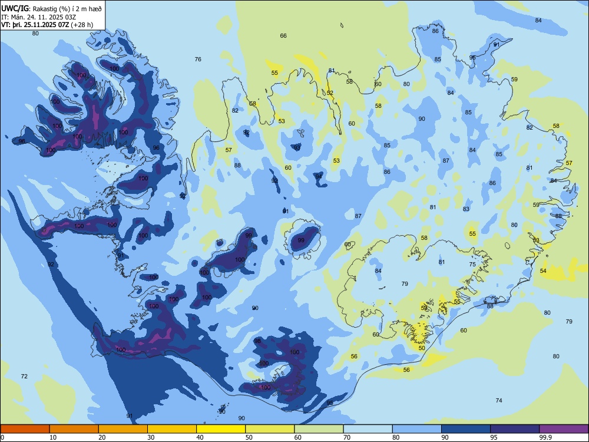589x442 pixels.
Task: Click the dark navy 95–99.9 legend swatch
Action: pyautogui.click(x=515, y=429)
